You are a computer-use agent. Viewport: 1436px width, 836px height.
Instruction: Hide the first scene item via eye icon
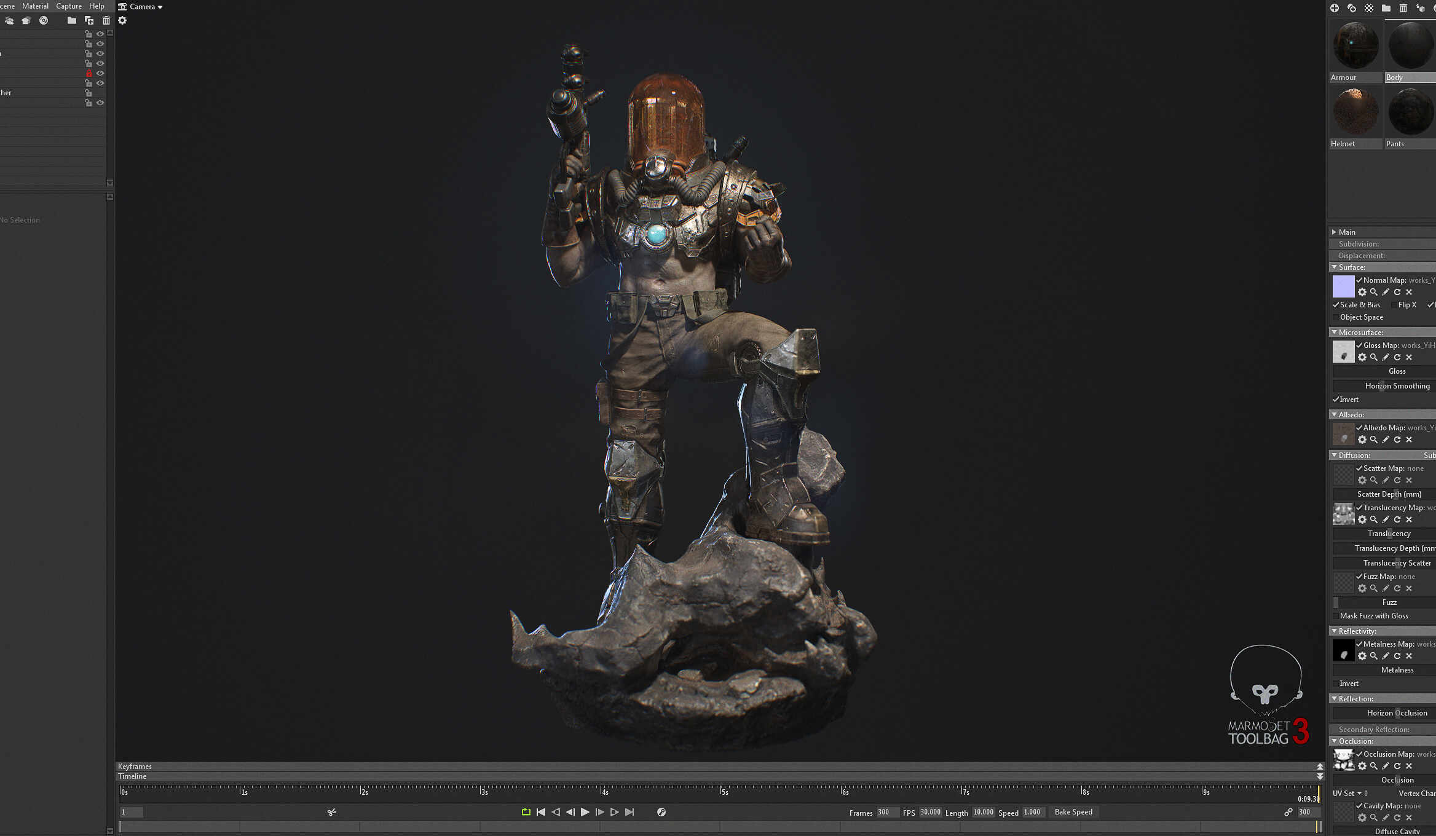[x=100, y=34]
